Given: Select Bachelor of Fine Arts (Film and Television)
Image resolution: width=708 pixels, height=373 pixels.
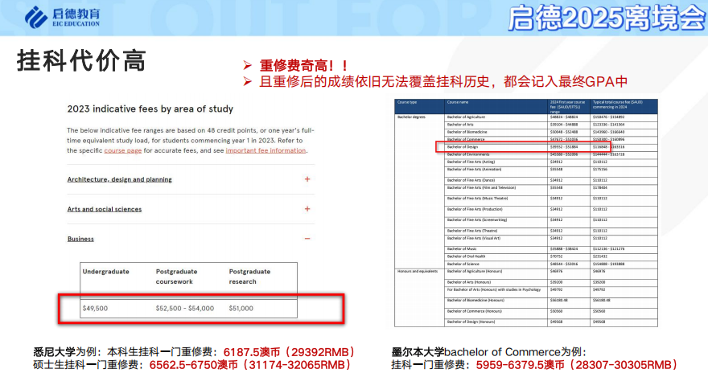Looking at the screenshot, I should tap(481, 187).
